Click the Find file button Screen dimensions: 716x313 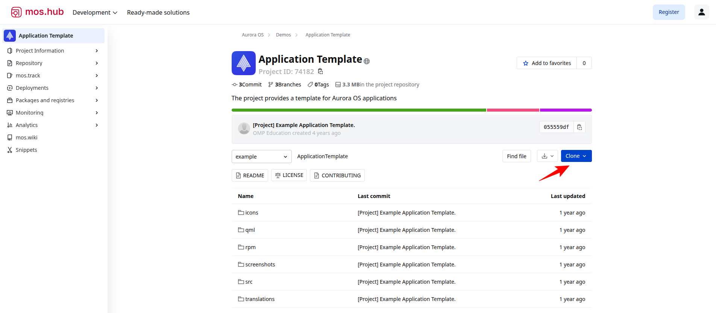click(x=516, y=156)
